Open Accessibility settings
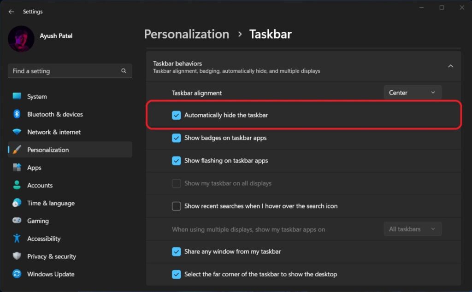Screen dimensions: 472x292 [x=44, y=239]
